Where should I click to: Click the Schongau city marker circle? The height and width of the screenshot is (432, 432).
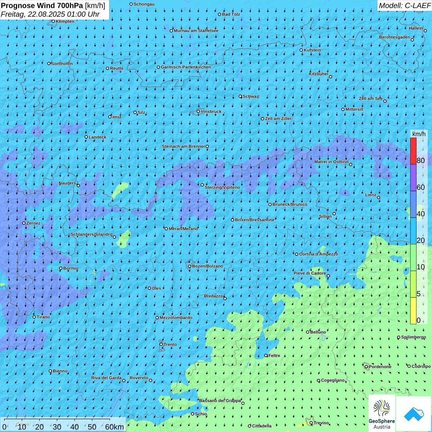pyautogui.click(x=131, y=4)
